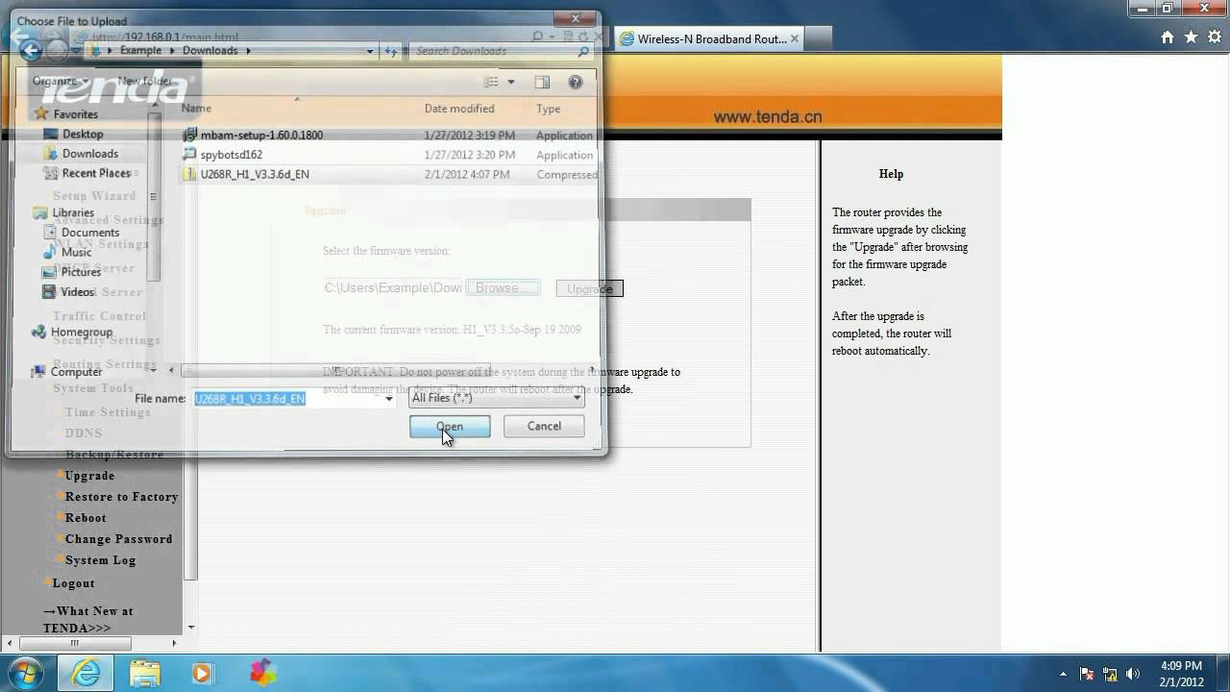The height and width of the screenshot is (692, 1230).
Task: Click the File name input field
Action: pos(288,399)
